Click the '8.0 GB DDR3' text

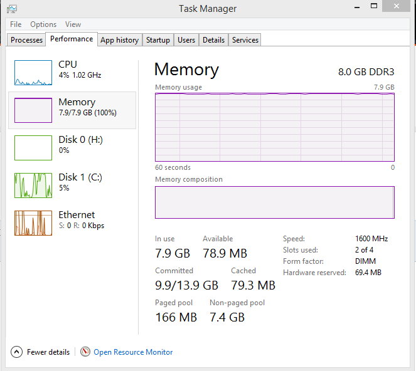(366, 72)
